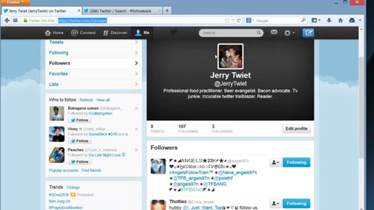This screenshot has width=374, height=210.
Task: Select Tweets in the profile sidebar
Action: point(93,42)
